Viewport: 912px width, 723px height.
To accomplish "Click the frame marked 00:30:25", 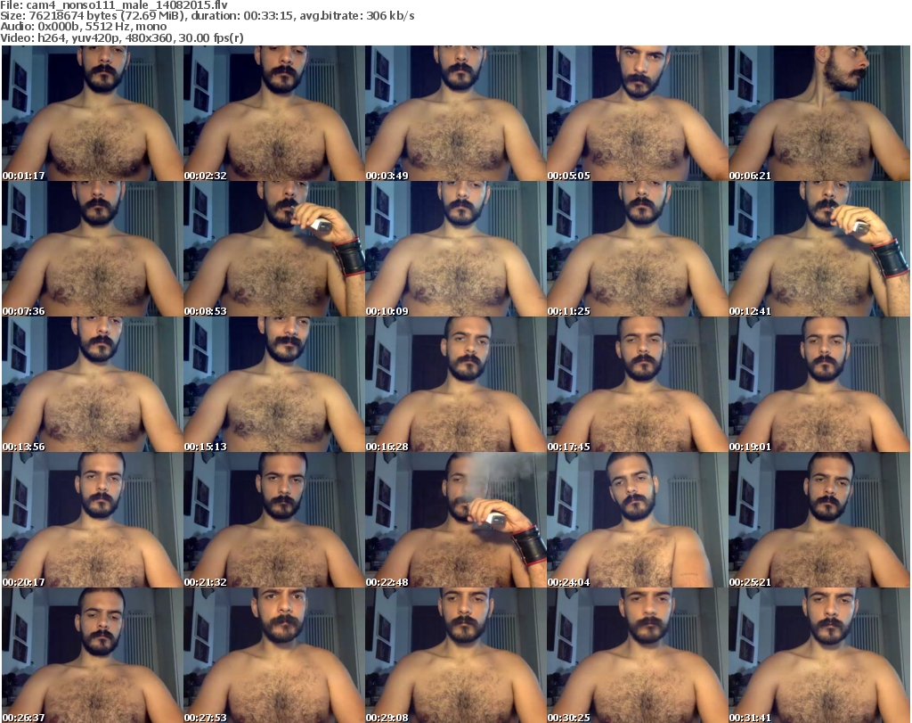I will coord(638,655).
